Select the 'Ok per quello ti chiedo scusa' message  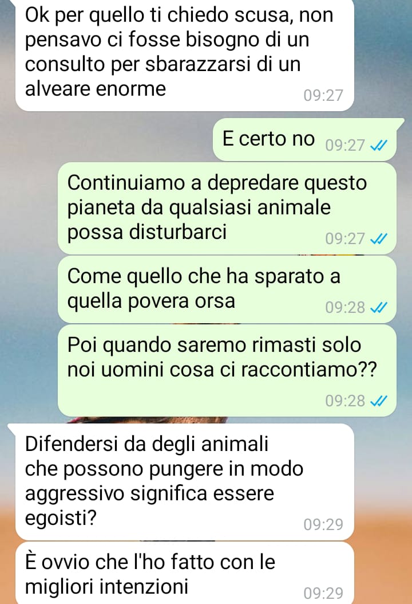(185, 54)
